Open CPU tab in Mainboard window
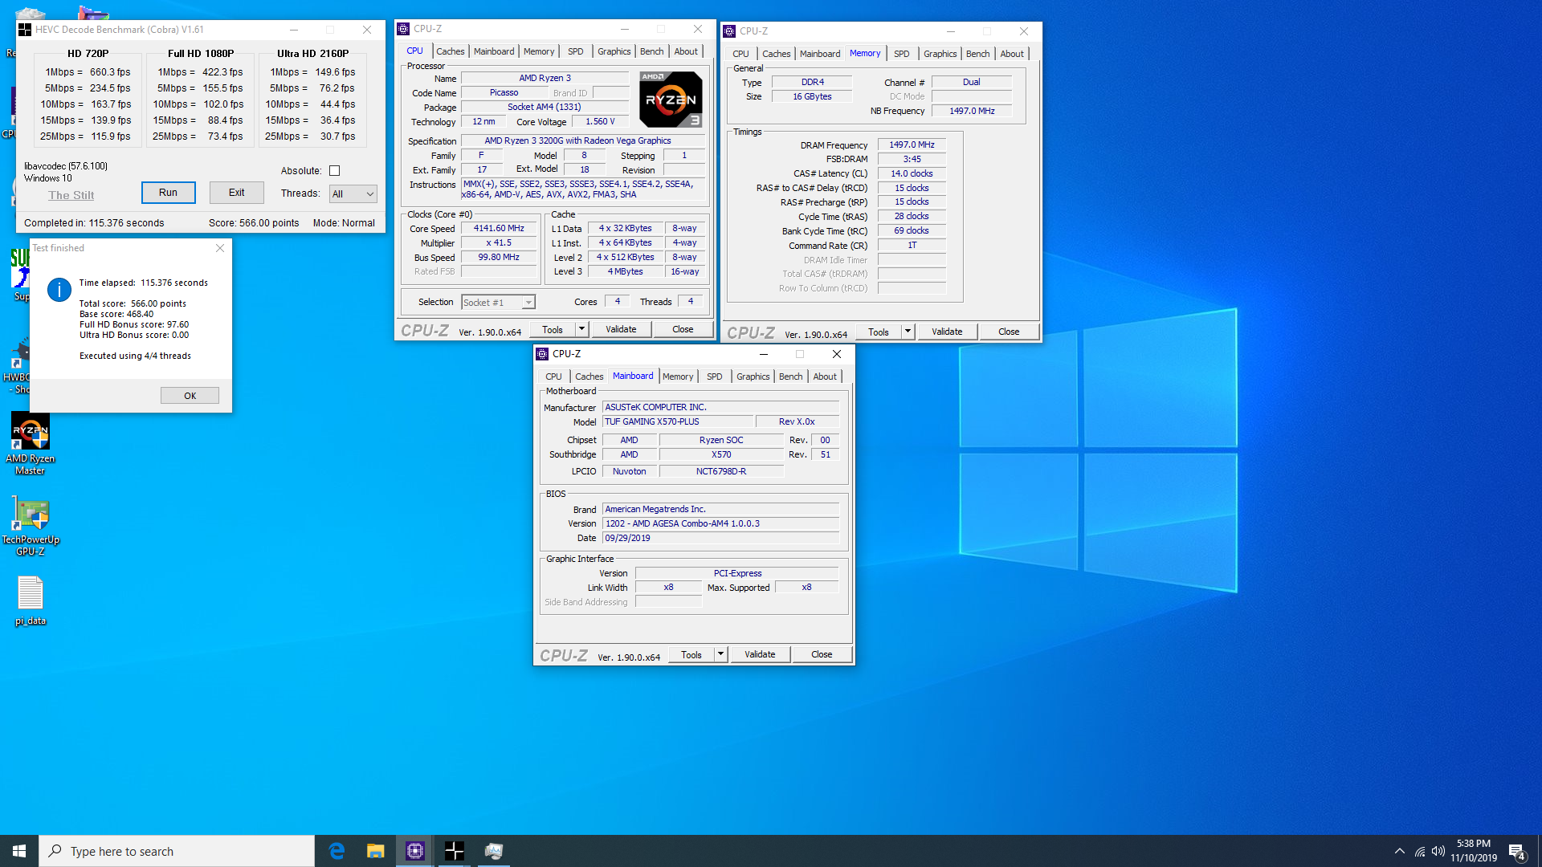The width and height of the screenshot is (1542, 867). (554, 377)
